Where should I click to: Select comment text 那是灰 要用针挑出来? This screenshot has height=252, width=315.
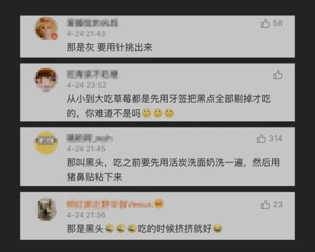(110, 48)
